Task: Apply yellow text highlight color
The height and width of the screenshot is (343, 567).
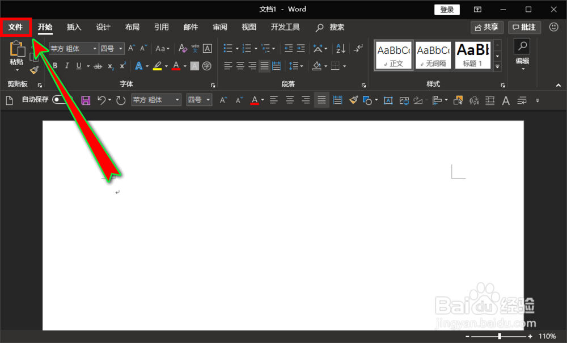Action: coord(157,66)
